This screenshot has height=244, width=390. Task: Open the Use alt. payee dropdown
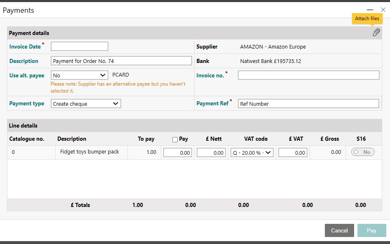tap(79, 75)
